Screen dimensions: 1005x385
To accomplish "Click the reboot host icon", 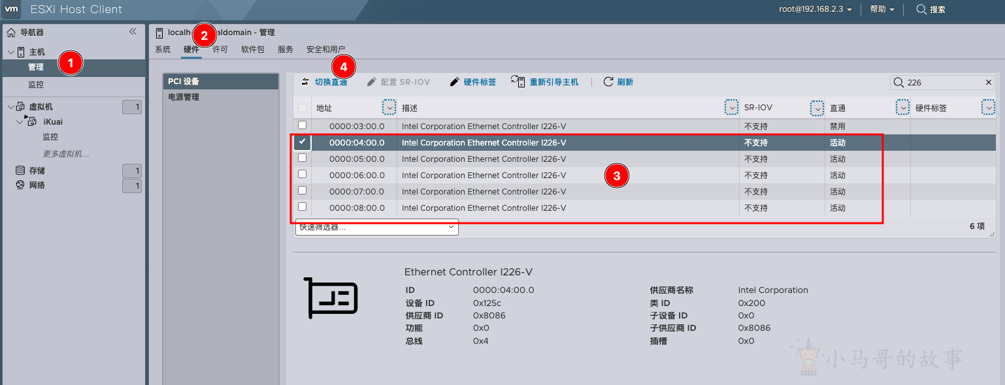I will (518, 81).
